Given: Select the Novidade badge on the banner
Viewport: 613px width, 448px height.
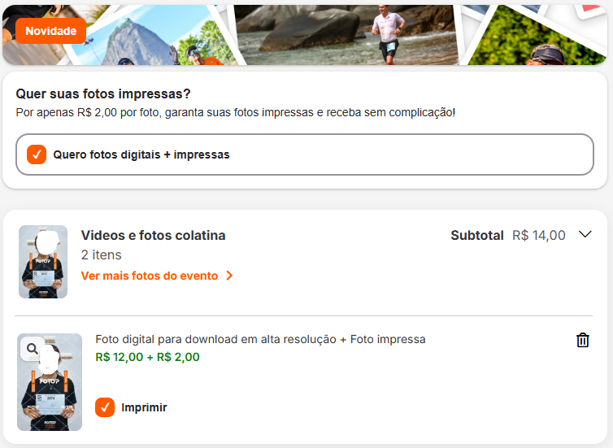Looking at the screenshot, I should click(x=51, y=31).
